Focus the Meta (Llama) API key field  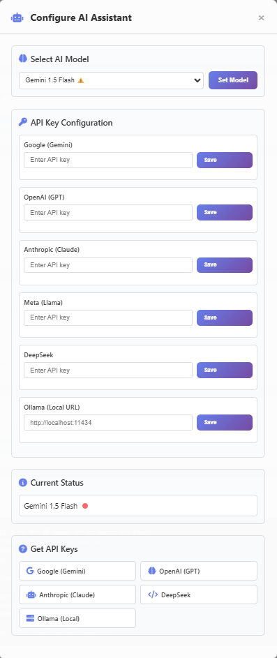[108, 317]
